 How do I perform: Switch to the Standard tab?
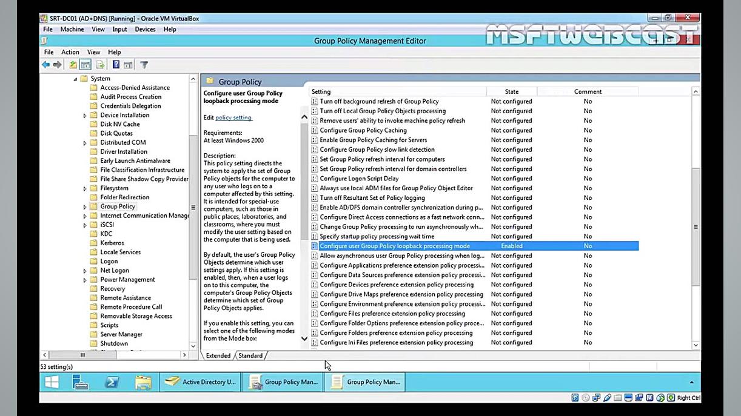coord(250,355)
